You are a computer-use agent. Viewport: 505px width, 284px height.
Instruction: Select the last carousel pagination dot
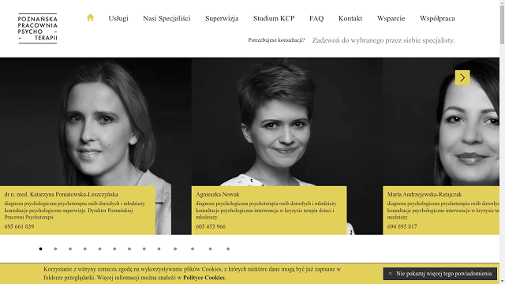click(x=228, y=249)
